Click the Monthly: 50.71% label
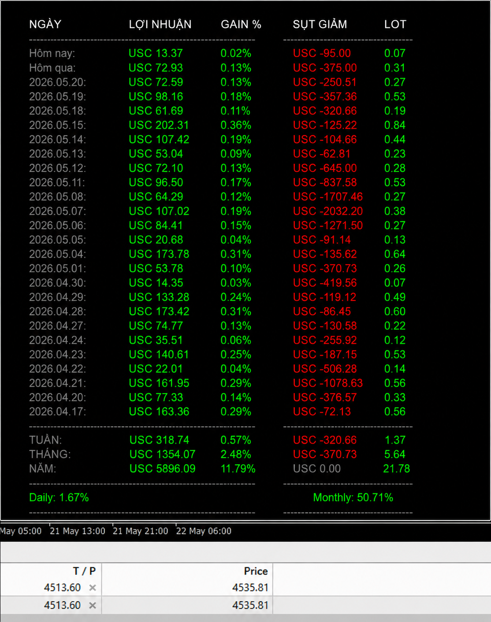The height and width of the screenshot is (622, 491). click(x=353, y=497)
